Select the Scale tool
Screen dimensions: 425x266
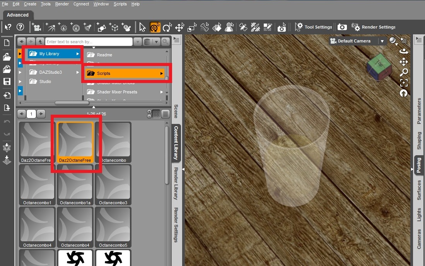coord(192,27)
